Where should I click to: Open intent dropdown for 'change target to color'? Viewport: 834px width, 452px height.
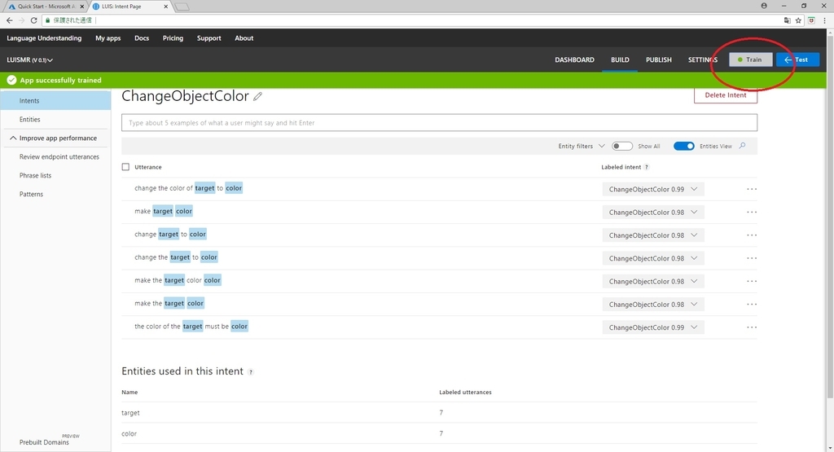[653, 235]
